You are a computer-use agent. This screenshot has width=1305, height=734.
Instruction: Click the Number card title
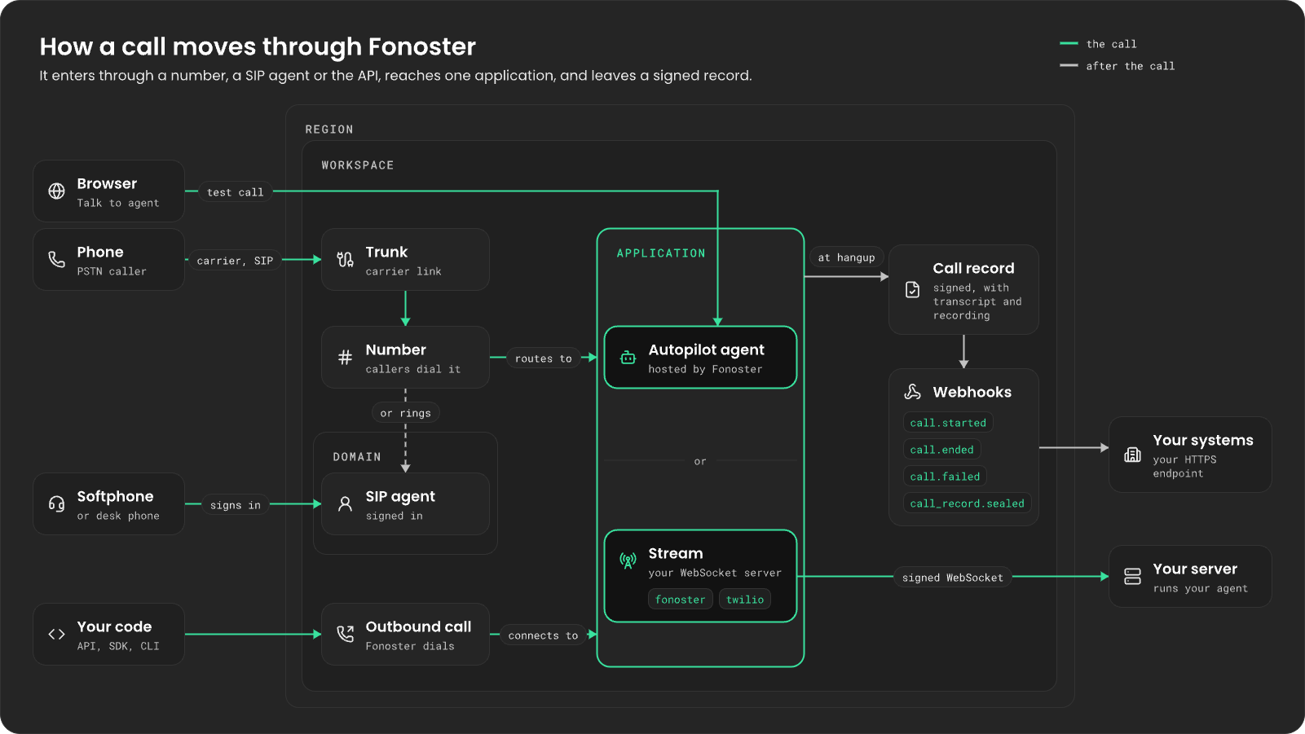(395, 349)
